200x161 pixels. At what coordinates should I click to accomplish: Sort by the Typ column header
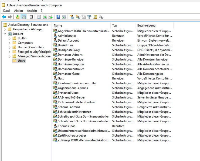pos(123,25)
